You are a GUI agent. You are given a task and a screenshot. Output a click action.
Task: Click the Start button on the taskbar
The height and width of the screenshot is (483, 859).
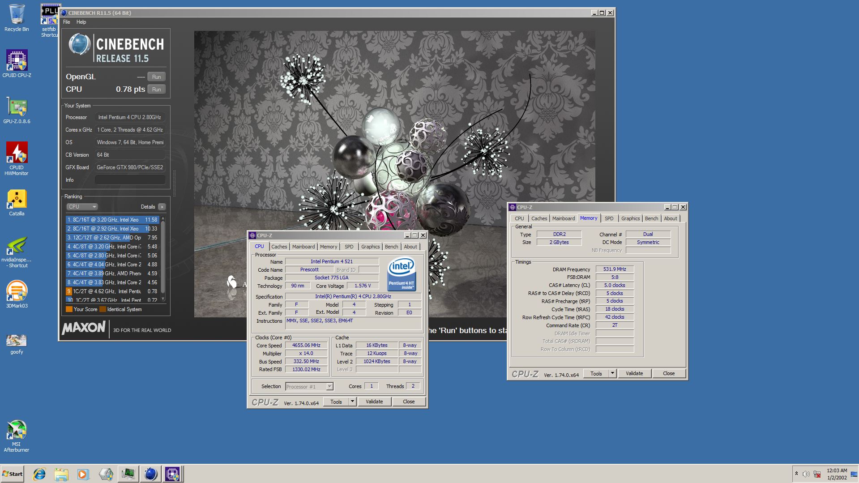point(12,474)
